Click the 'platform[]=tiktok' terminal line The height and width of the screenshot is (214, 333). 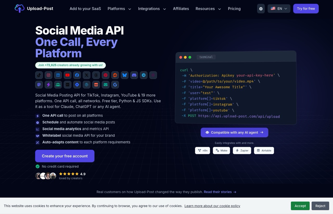[207, 99]
